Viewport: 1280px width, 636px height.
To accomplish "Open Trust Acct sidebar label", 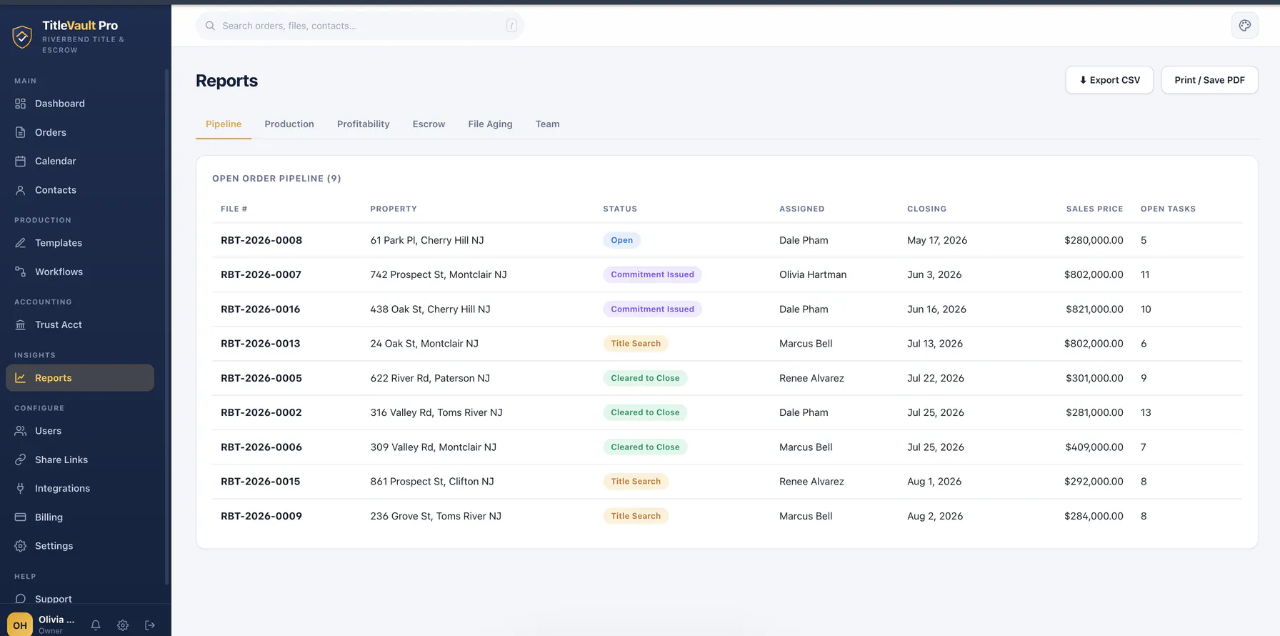I will 59,324.
